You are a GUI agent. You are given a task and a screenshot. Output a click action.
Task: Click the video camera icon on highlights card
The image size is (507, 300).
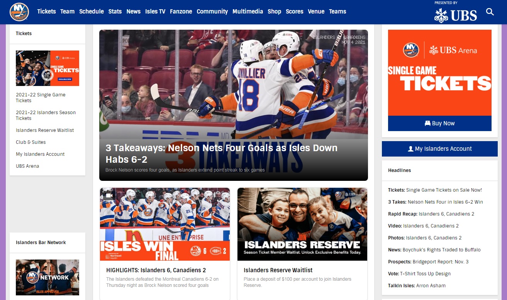[x=109, y=196]
